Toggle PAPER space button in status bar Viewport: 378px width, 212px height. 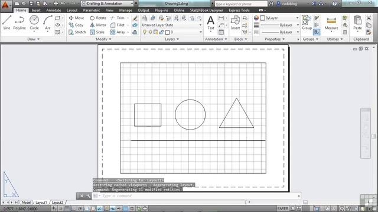tap(282, 208)
